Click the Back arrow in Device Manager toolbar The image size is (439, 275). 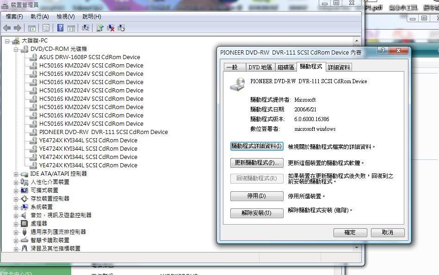7,28
